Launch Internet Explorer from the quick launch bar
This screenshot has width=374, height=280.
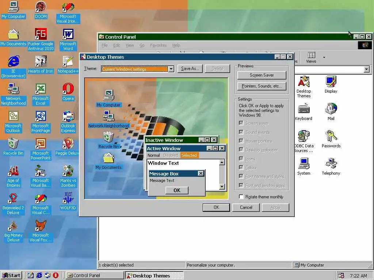point(39,275)
